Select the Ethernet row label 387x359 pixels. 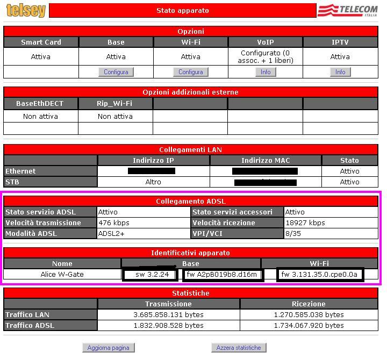pyautogui.click(x=51, y=171)
